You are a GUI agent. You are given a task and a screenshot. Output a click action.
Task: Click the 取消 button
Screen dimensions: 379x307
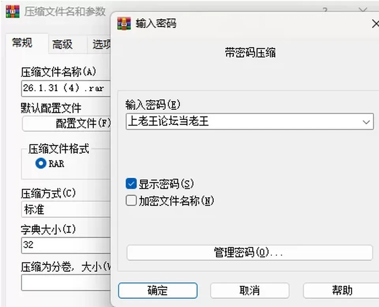pos(250,290)
